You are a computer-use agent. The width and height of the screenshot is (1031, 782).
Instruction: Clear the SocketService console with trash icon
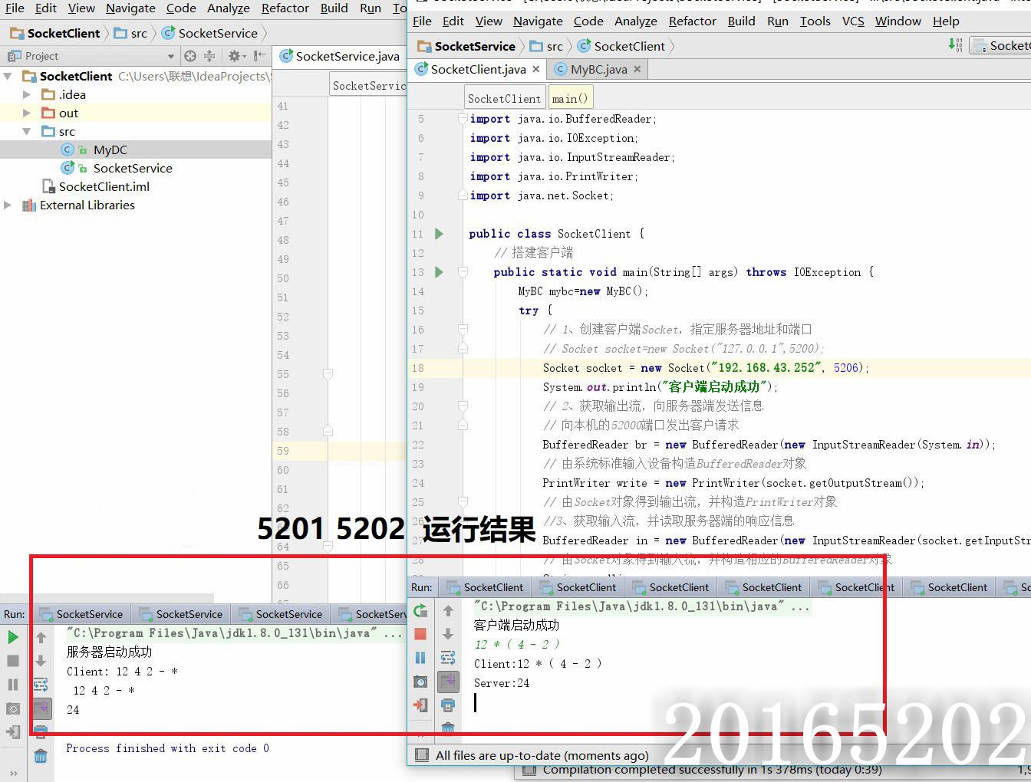coord(41,756)
